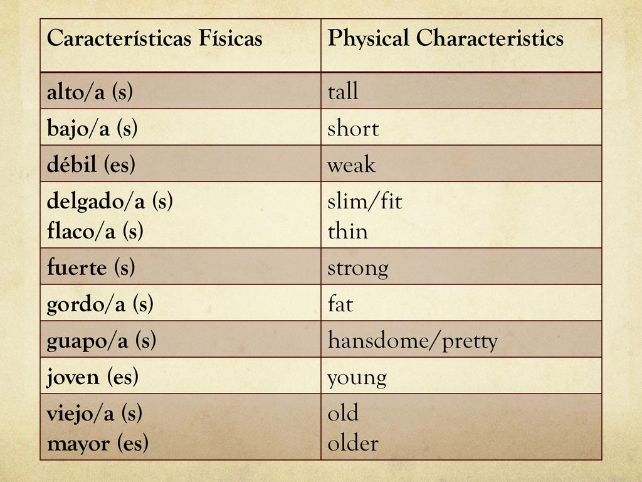The image size is (642, 482).
Task: Click the 'mayor (es)' entry
Action: click(x=97, y=444)
